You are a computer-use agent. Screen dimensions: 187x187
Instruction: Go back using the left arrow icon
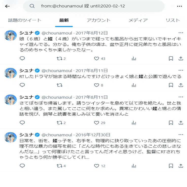click(7, 6)
